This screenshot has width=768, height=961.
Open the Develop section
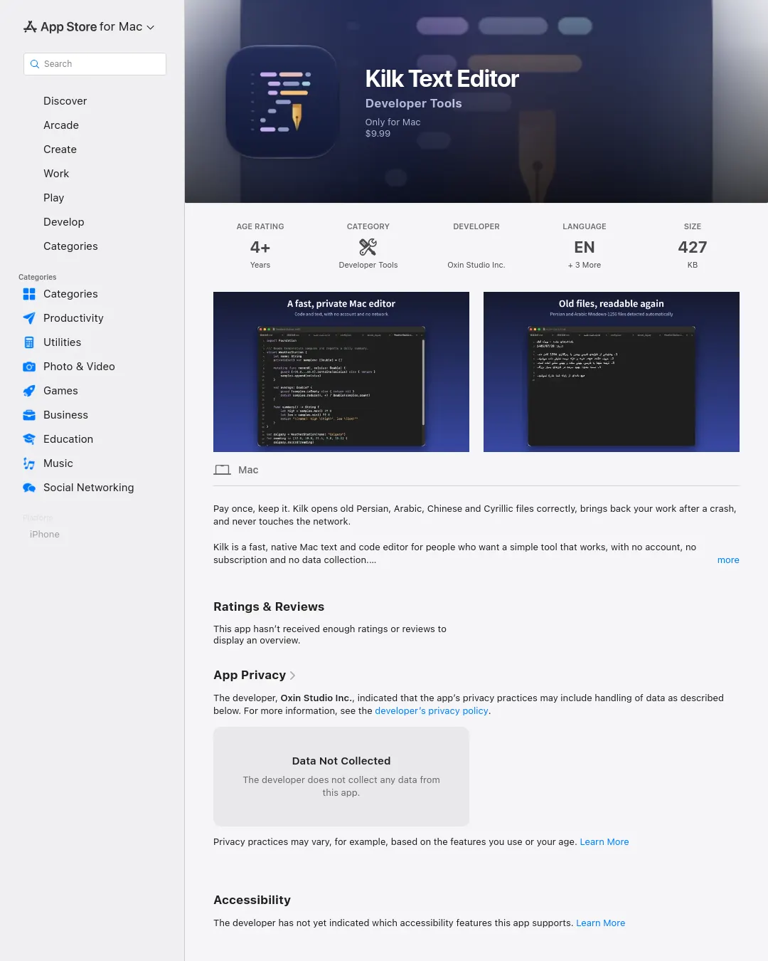point(63,222)
